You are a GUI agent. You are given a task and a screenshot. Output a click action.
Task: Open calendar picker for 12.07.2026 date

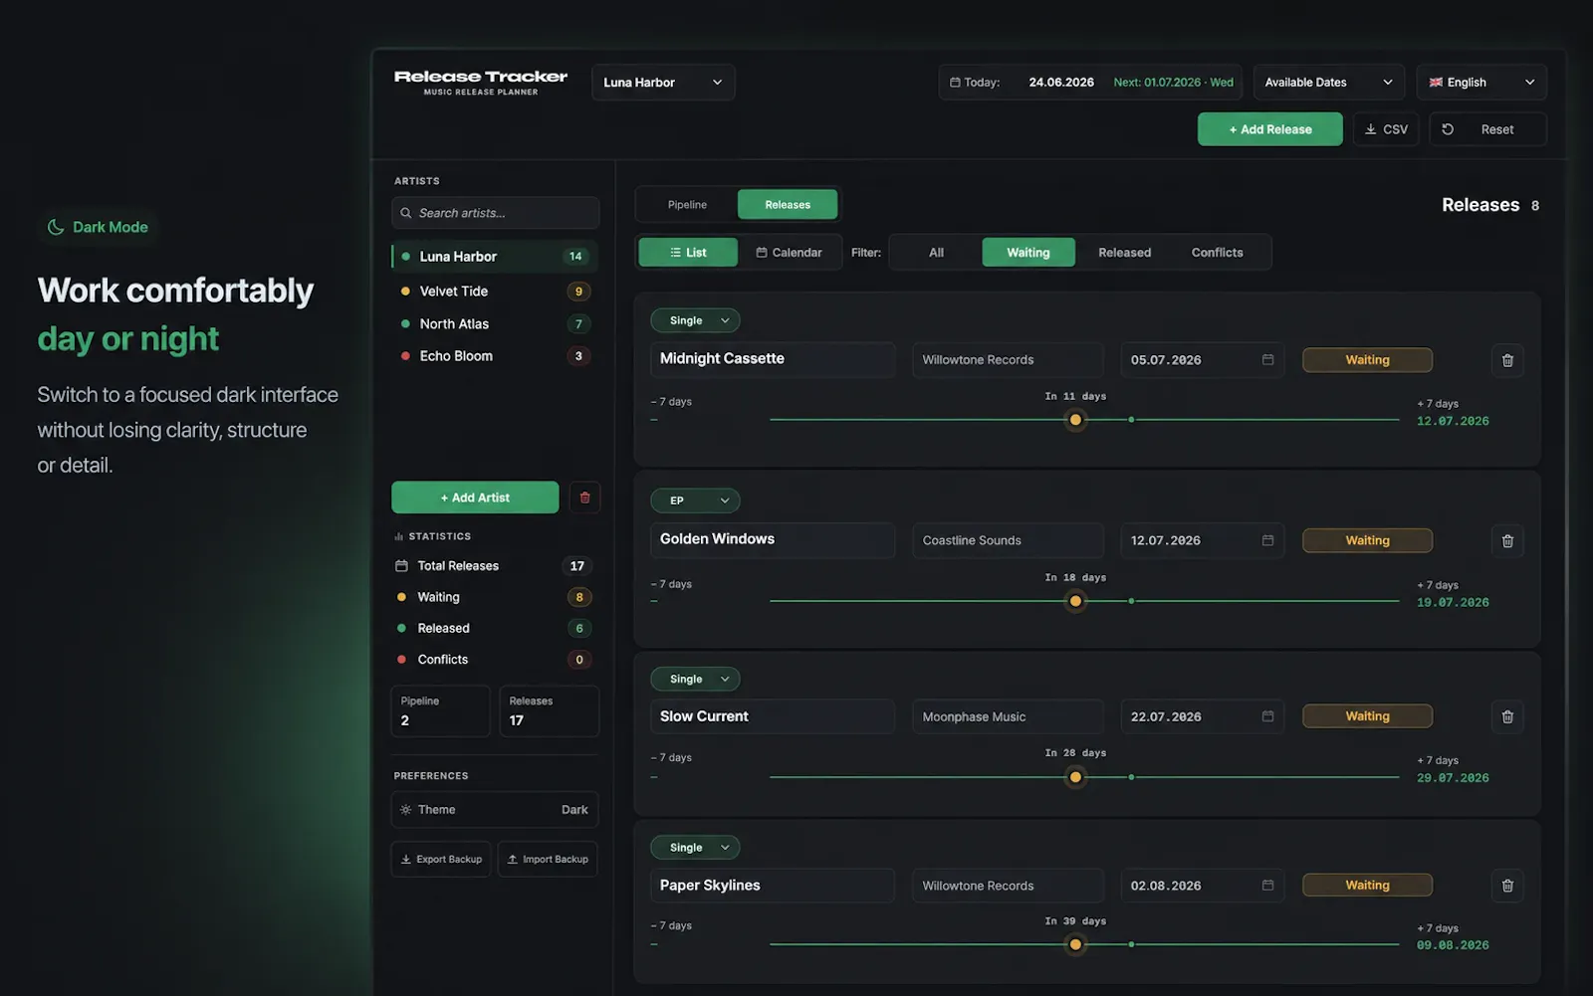[1267, 540]
